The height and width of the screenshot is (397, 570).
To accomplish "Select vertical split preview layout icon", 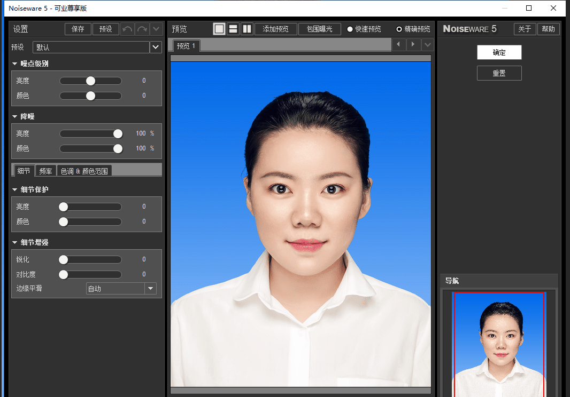I will tap(247, 29).
